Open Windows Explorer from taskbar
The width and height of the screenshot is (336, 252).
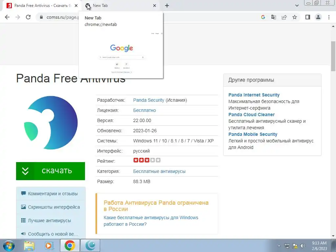tap(29, 245)
